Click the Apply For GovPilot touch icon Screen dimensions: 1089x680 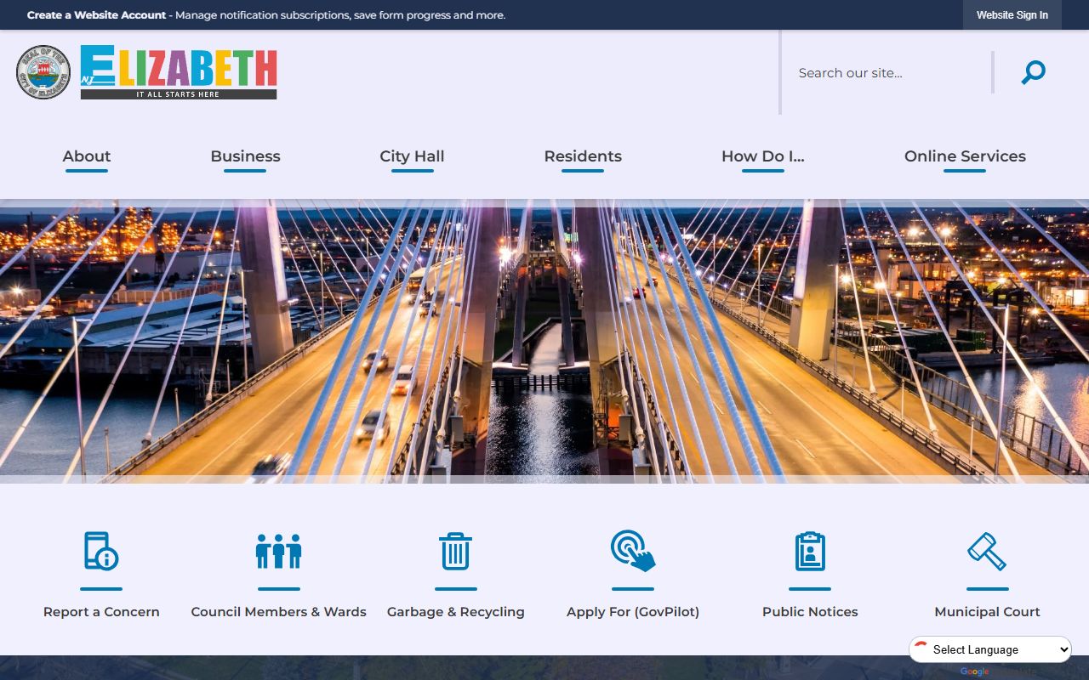[633, 551]
